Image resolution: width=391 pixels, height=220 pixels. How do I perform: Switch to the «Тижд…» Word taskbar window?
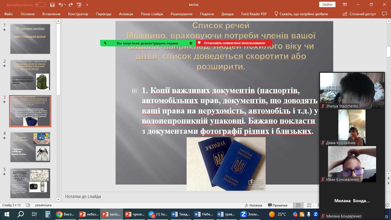(181, 214)
